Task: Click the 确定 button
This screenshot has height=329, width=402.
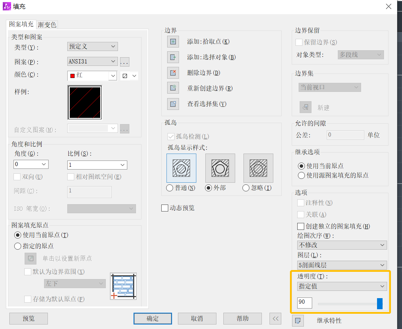Action: click(x=153, y=319)
